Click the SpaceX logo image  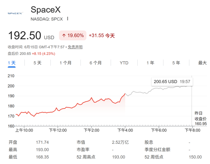coord(16,13)
